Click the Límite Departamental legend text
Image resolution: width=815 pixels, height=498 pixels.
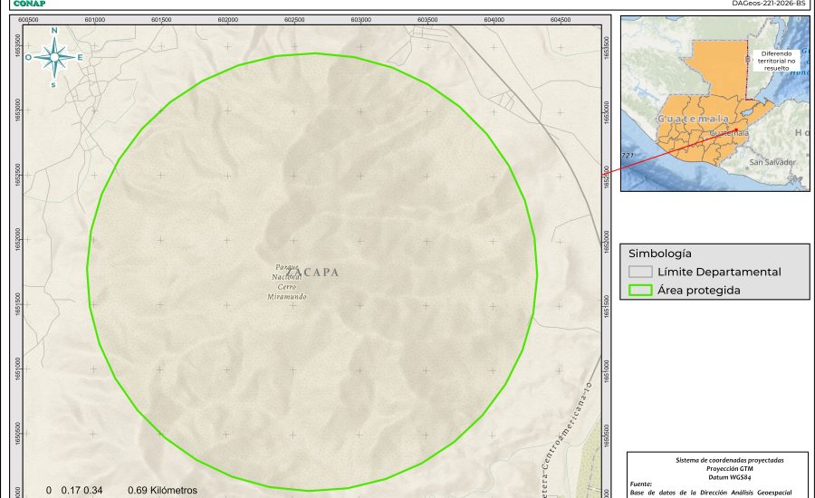[719, 272]
